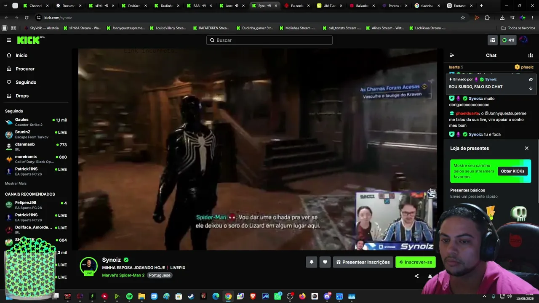Switch to the Baixador browser tab
The width and height of the screenshot is (539, 303).
363,6
